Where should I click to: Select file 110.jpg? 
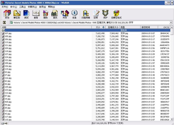click(x=8, y=51)
